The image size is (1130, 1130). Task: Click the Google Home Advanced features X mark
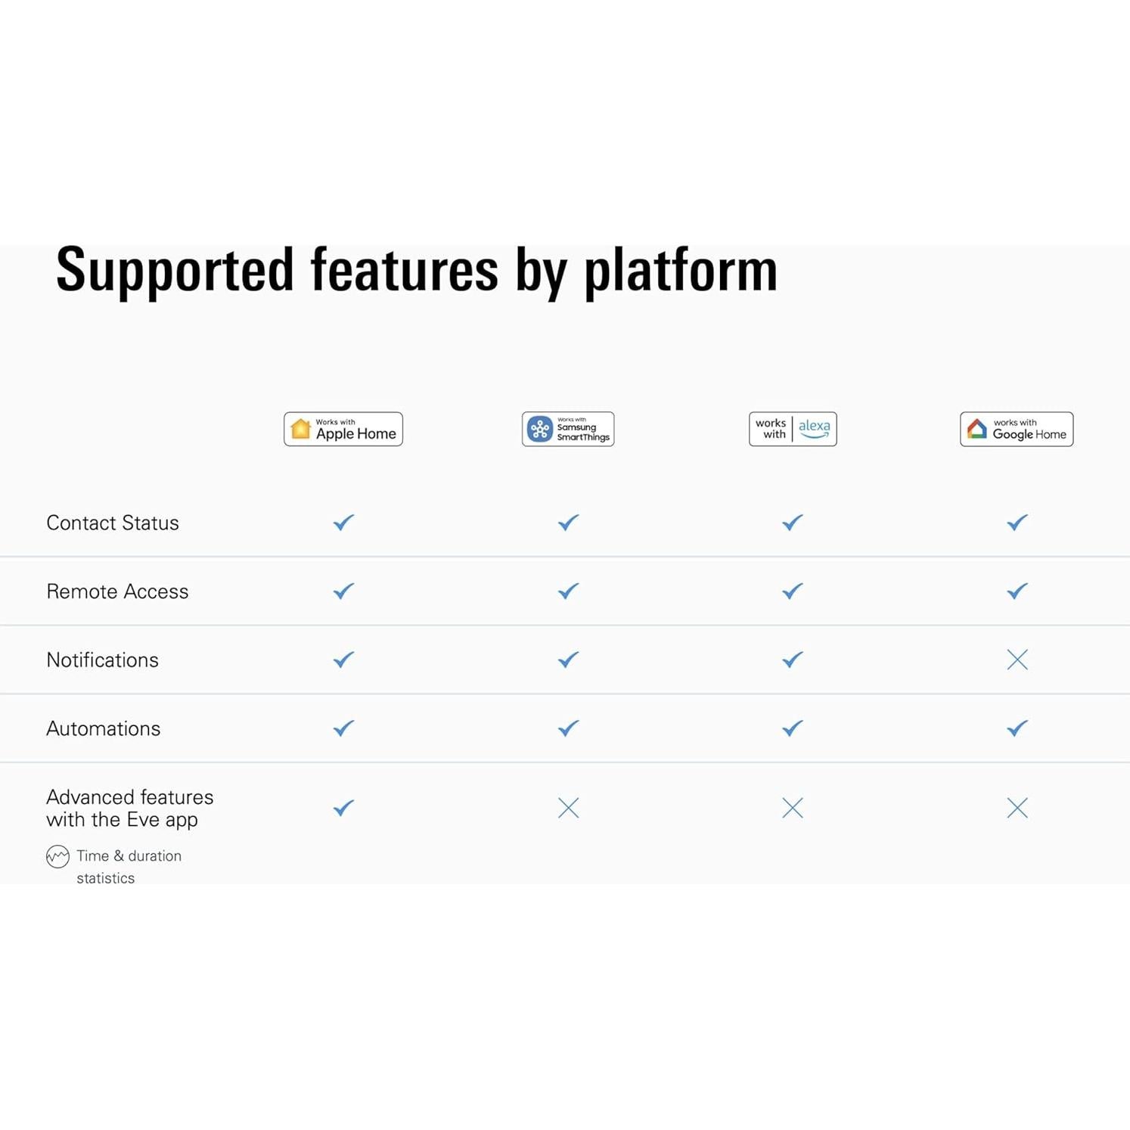[x=1017, y=808]
